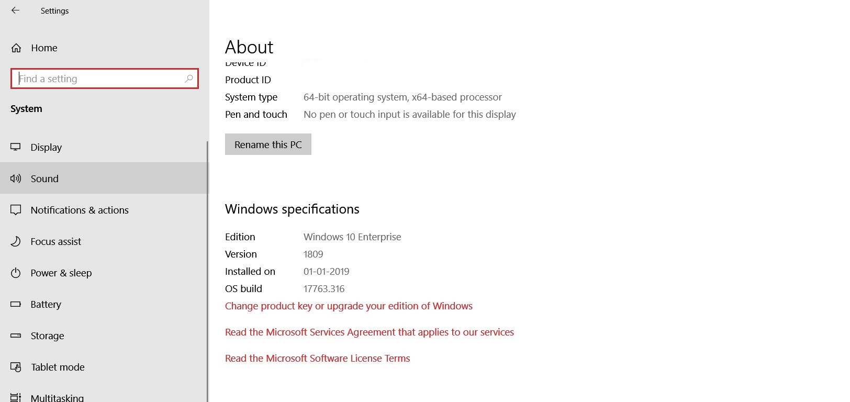850x402 pixels.
Task: Click the Display monitor icon
Action: click(x=16, y=147)
